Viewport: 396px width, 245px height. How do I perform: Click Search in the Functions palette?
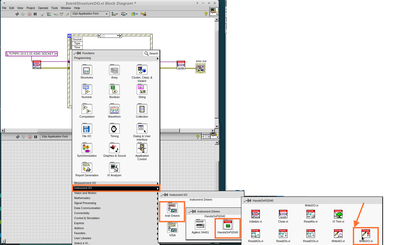click(151, 53)
